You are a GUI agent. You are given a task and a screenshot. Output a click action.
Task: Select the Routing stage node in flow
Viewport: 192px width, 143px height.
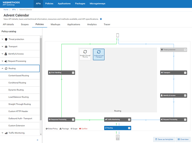(117, 128)
